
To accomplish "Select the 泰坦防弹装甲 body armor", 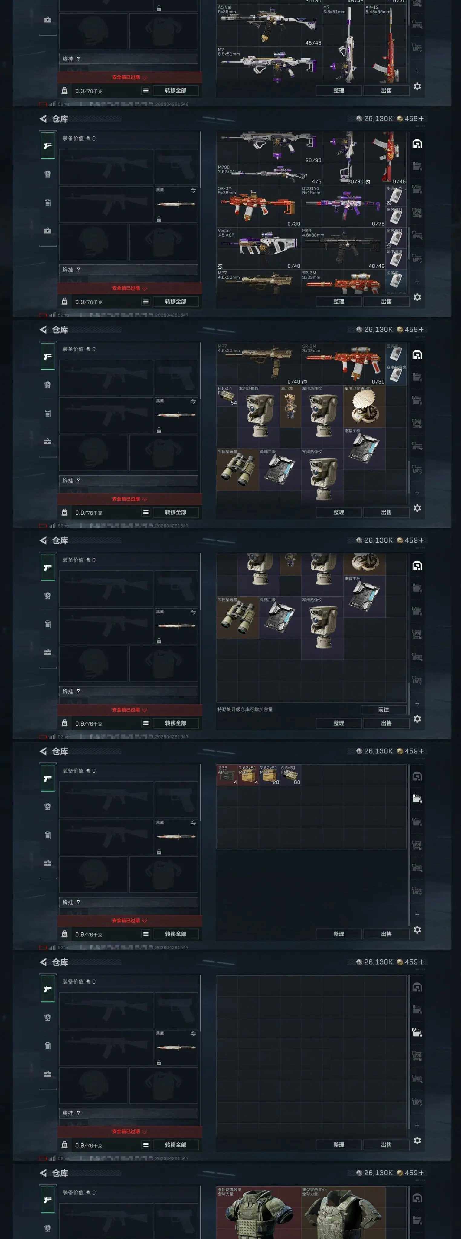I will [x=259, y=1212].
